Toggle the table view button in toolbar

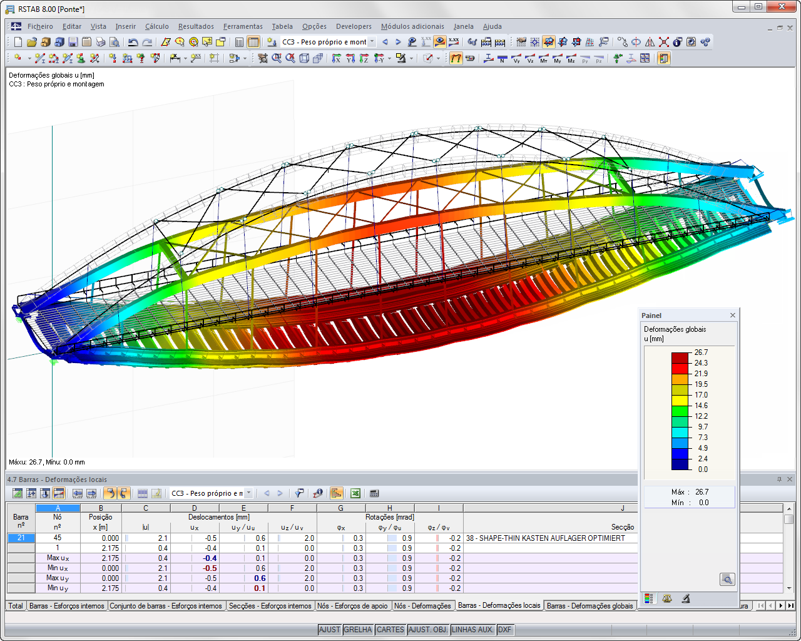(x=253, y=42)
